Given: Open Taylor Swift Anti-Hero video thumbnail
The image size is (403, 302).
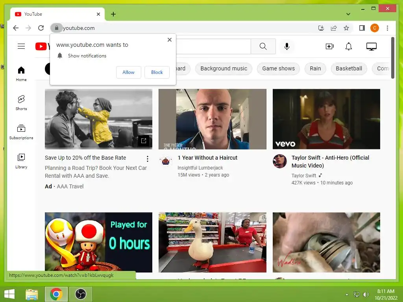Looking at the screenshot, I should click(x=326, y=119).
